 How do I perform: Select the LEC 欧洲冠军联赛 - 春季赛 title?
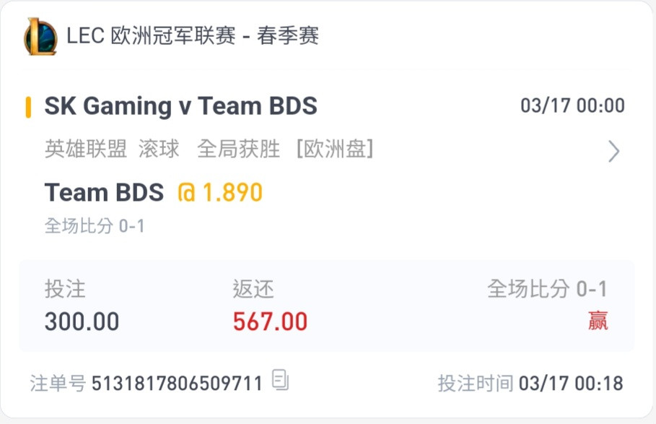[193, 35]
